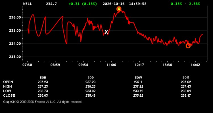The image size is (213, 113).
Task: Select the WELL ticker symbol
Action: click(28, 4)
